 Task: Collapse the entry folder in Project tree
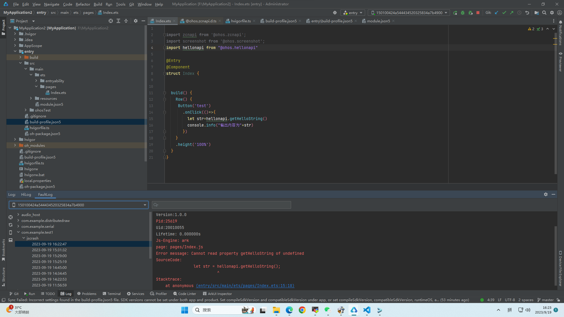pos(15,51)
